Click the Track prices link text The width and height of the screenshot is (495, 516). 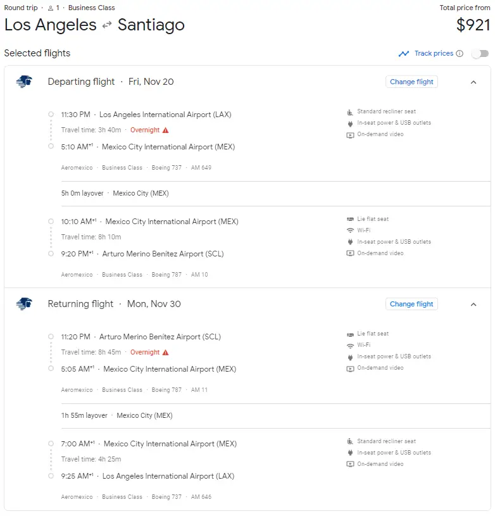pos(434,54)
